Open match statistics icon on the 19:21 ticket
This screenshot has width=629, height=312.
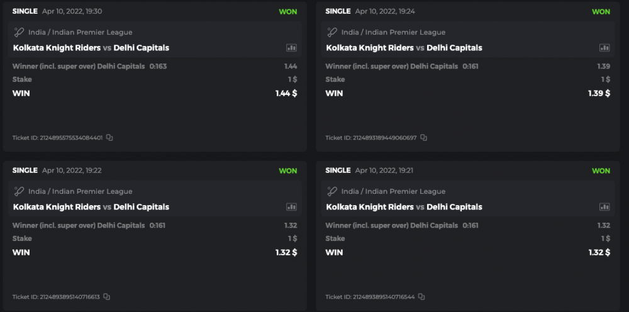[x=604, y=207]
